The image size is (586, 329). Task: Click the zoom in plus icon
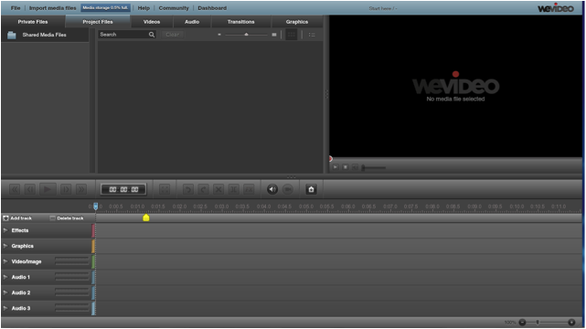click(x=571, y=322)
